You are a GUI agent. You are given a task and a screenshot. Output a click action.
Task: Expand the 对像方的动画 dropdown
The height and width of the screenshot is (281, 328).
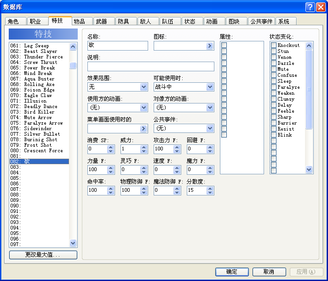[x=210, y=108]
